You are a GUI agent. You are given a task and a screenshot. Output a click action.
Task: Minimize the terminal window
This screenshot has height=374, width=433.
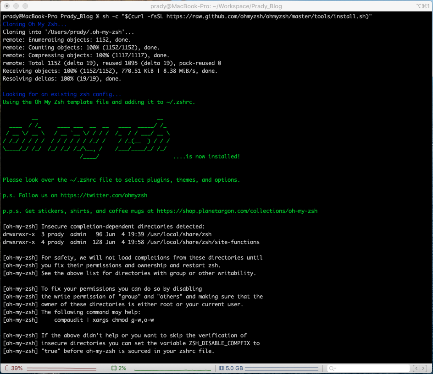pyautogui.click(x=16, y=6)
